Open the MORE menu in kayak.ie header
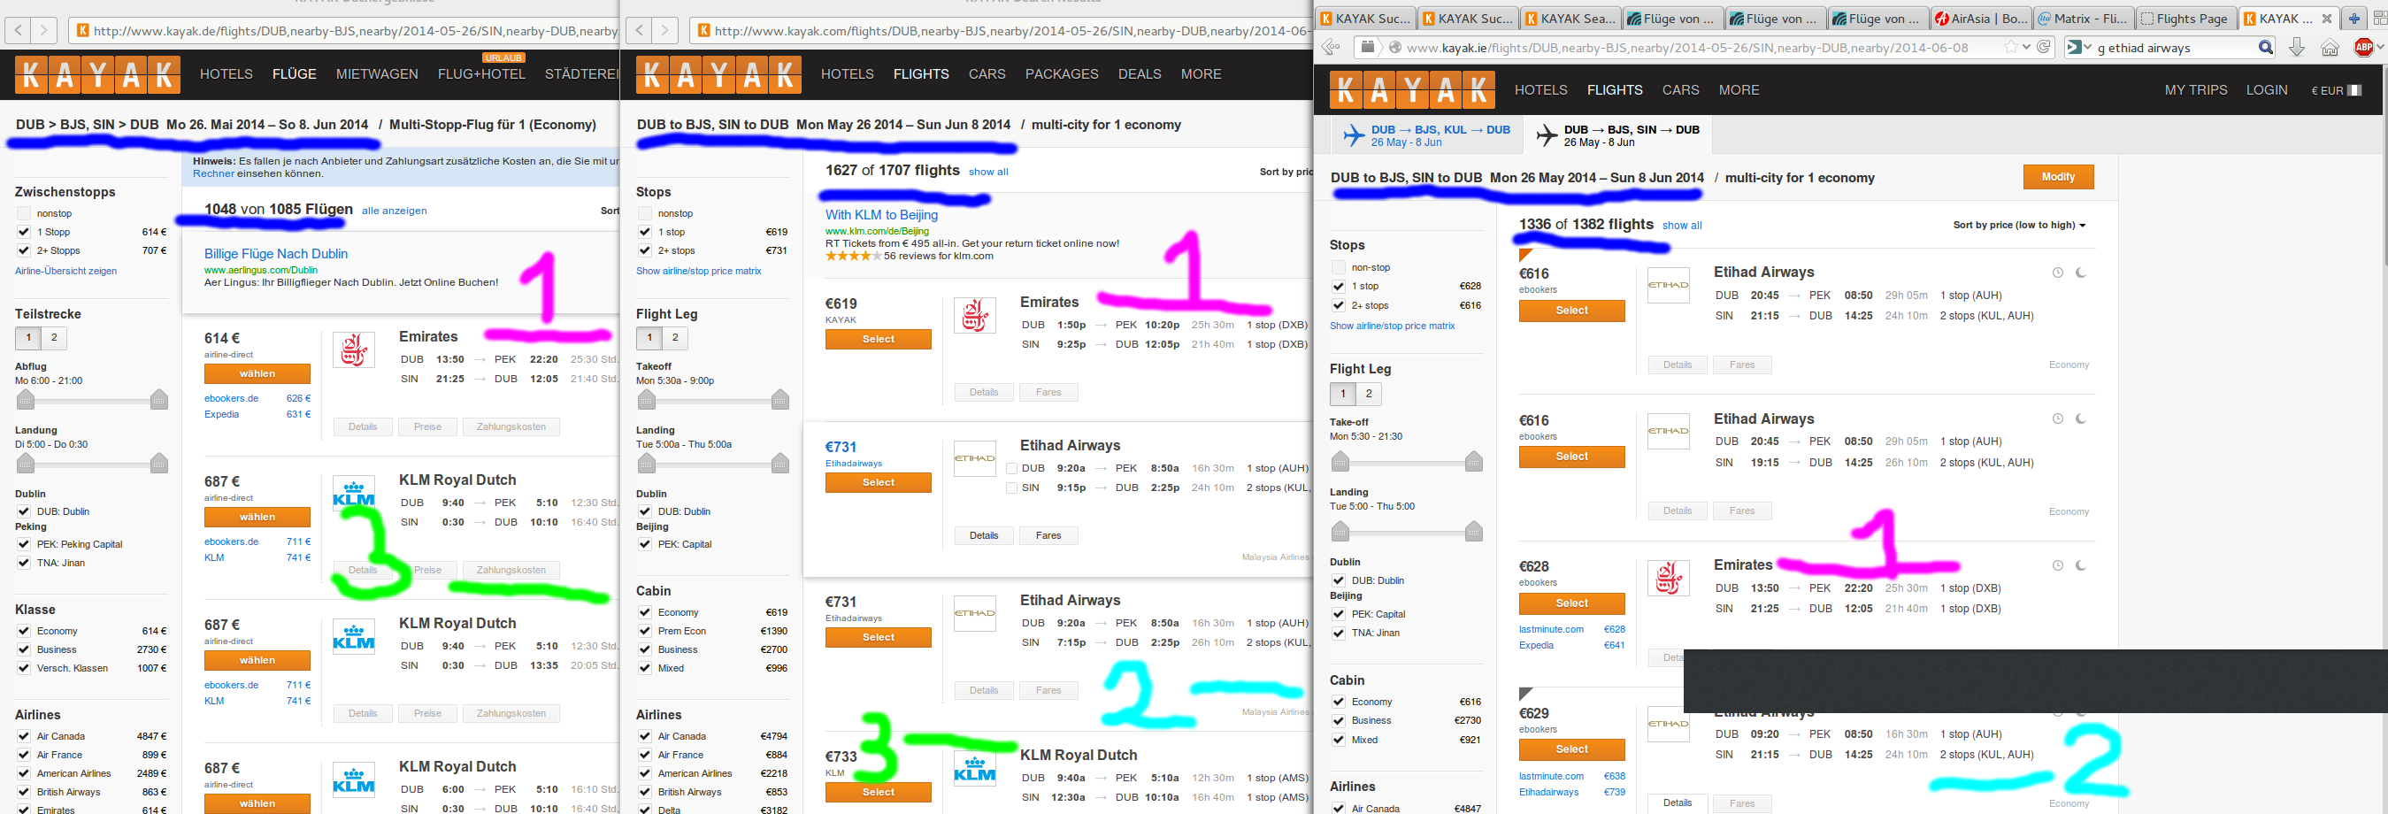 [x=1739, y=90]
